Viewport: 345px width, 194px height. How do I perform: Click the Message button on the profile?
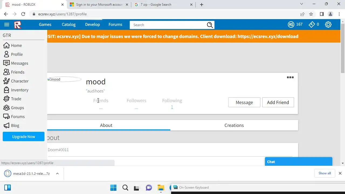tap(244, 102)
